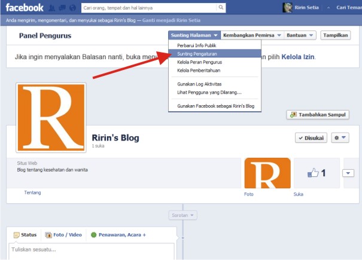The width and height of the screenshot is (362, 260).
Task: Click Cari Teman link
Action: coord(349,8)
